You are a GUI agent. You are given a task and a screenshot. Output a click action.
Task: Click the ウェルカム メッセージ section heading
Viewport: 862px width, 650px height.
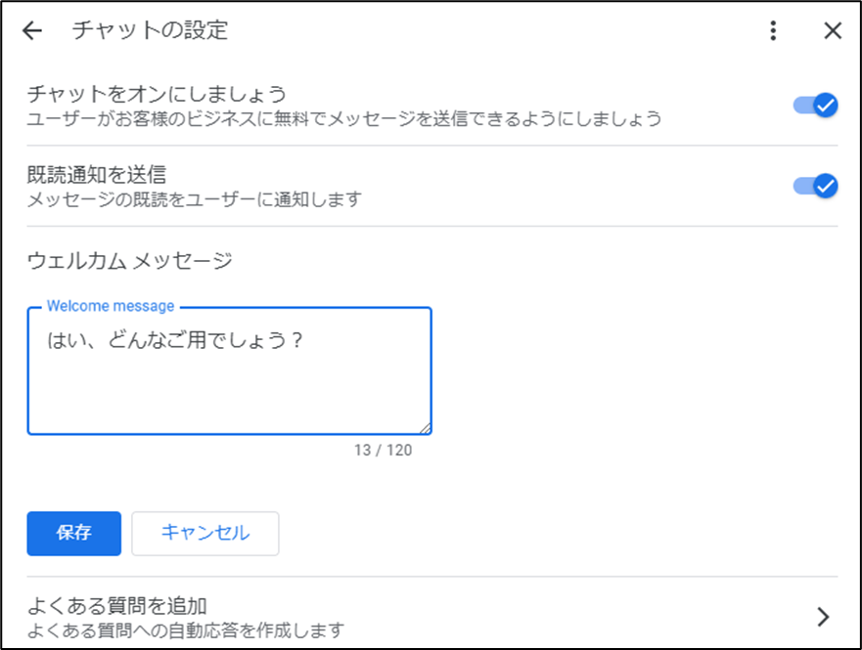pos(130,260)
